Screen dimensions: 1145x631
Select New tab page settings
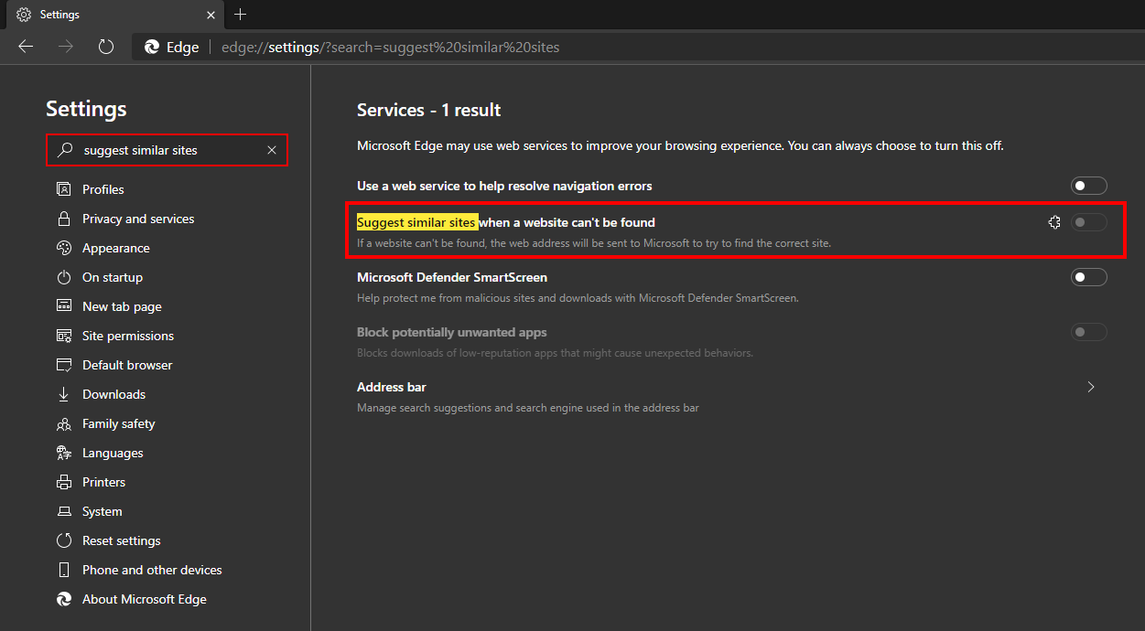point(122,306)
